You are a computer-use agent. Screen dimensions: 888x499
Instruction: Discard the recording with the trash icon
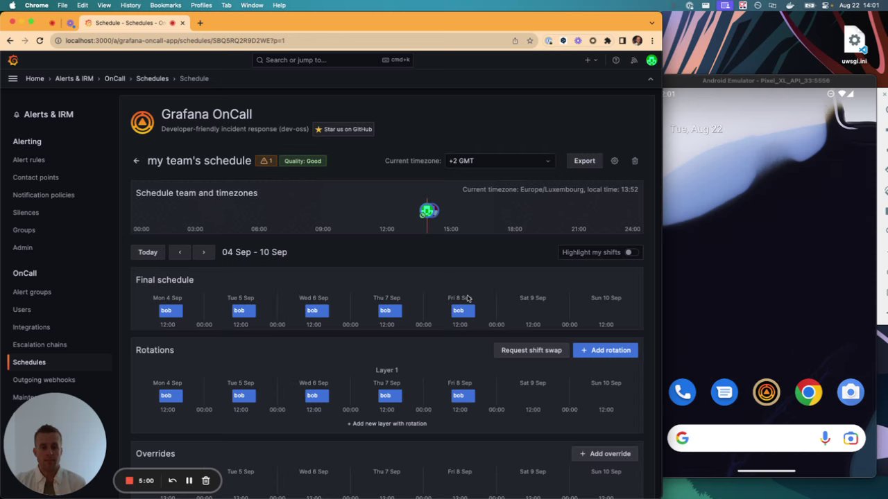205,480
